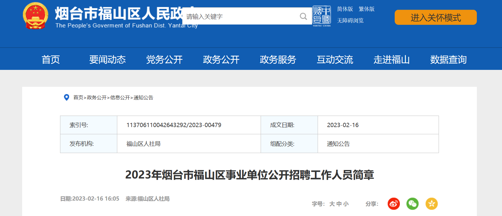Go to 信息公开 in breadcrumb
502x216 pixels.
tap(120, 97)
